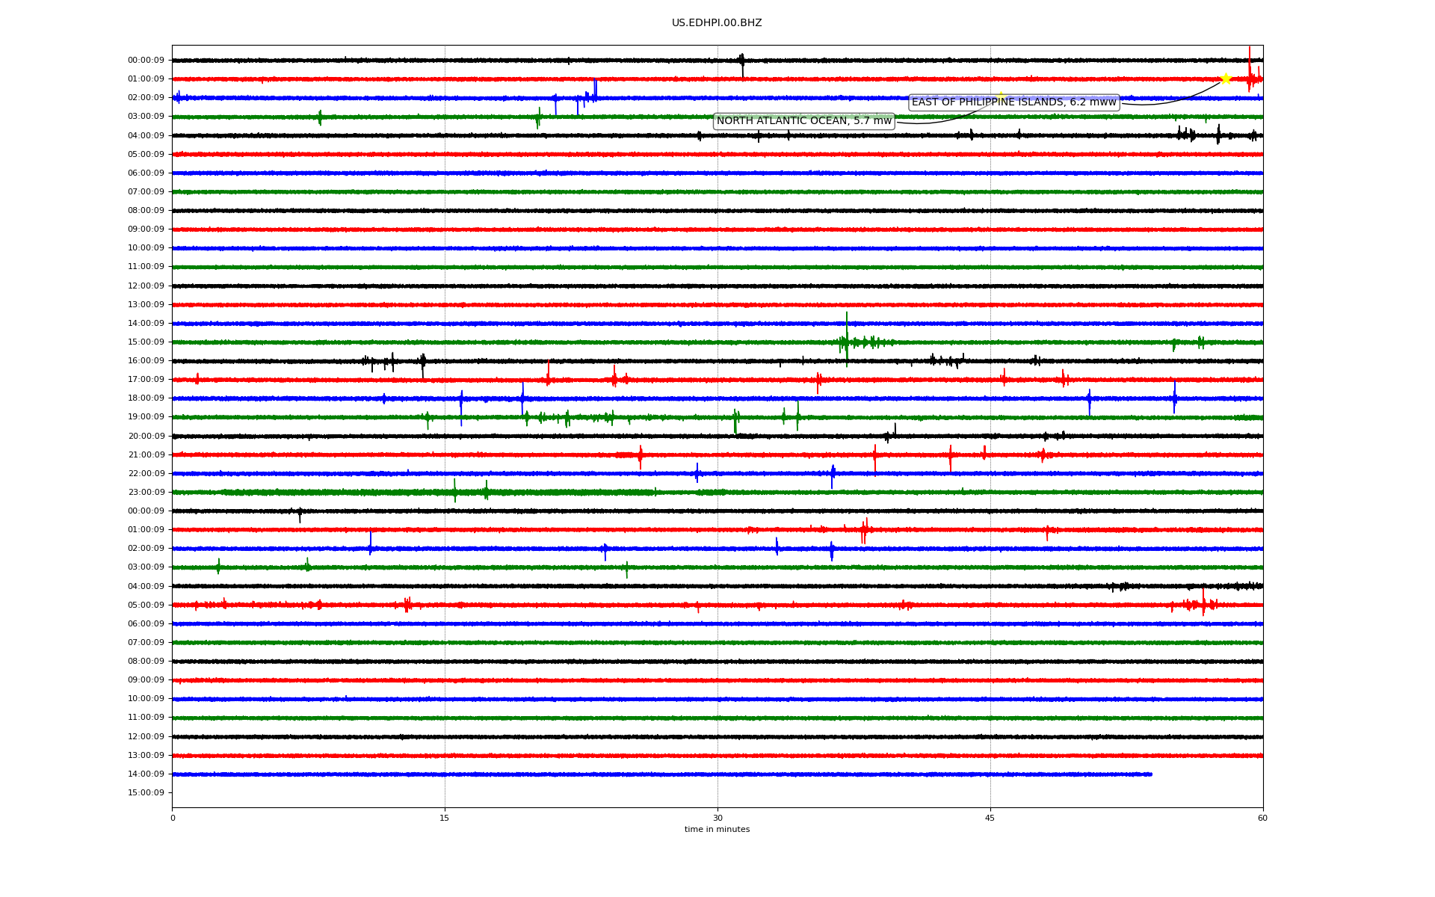The image size is (1435, 897).
Task: Click the row label 19:00:09
Action: (146, 417)
